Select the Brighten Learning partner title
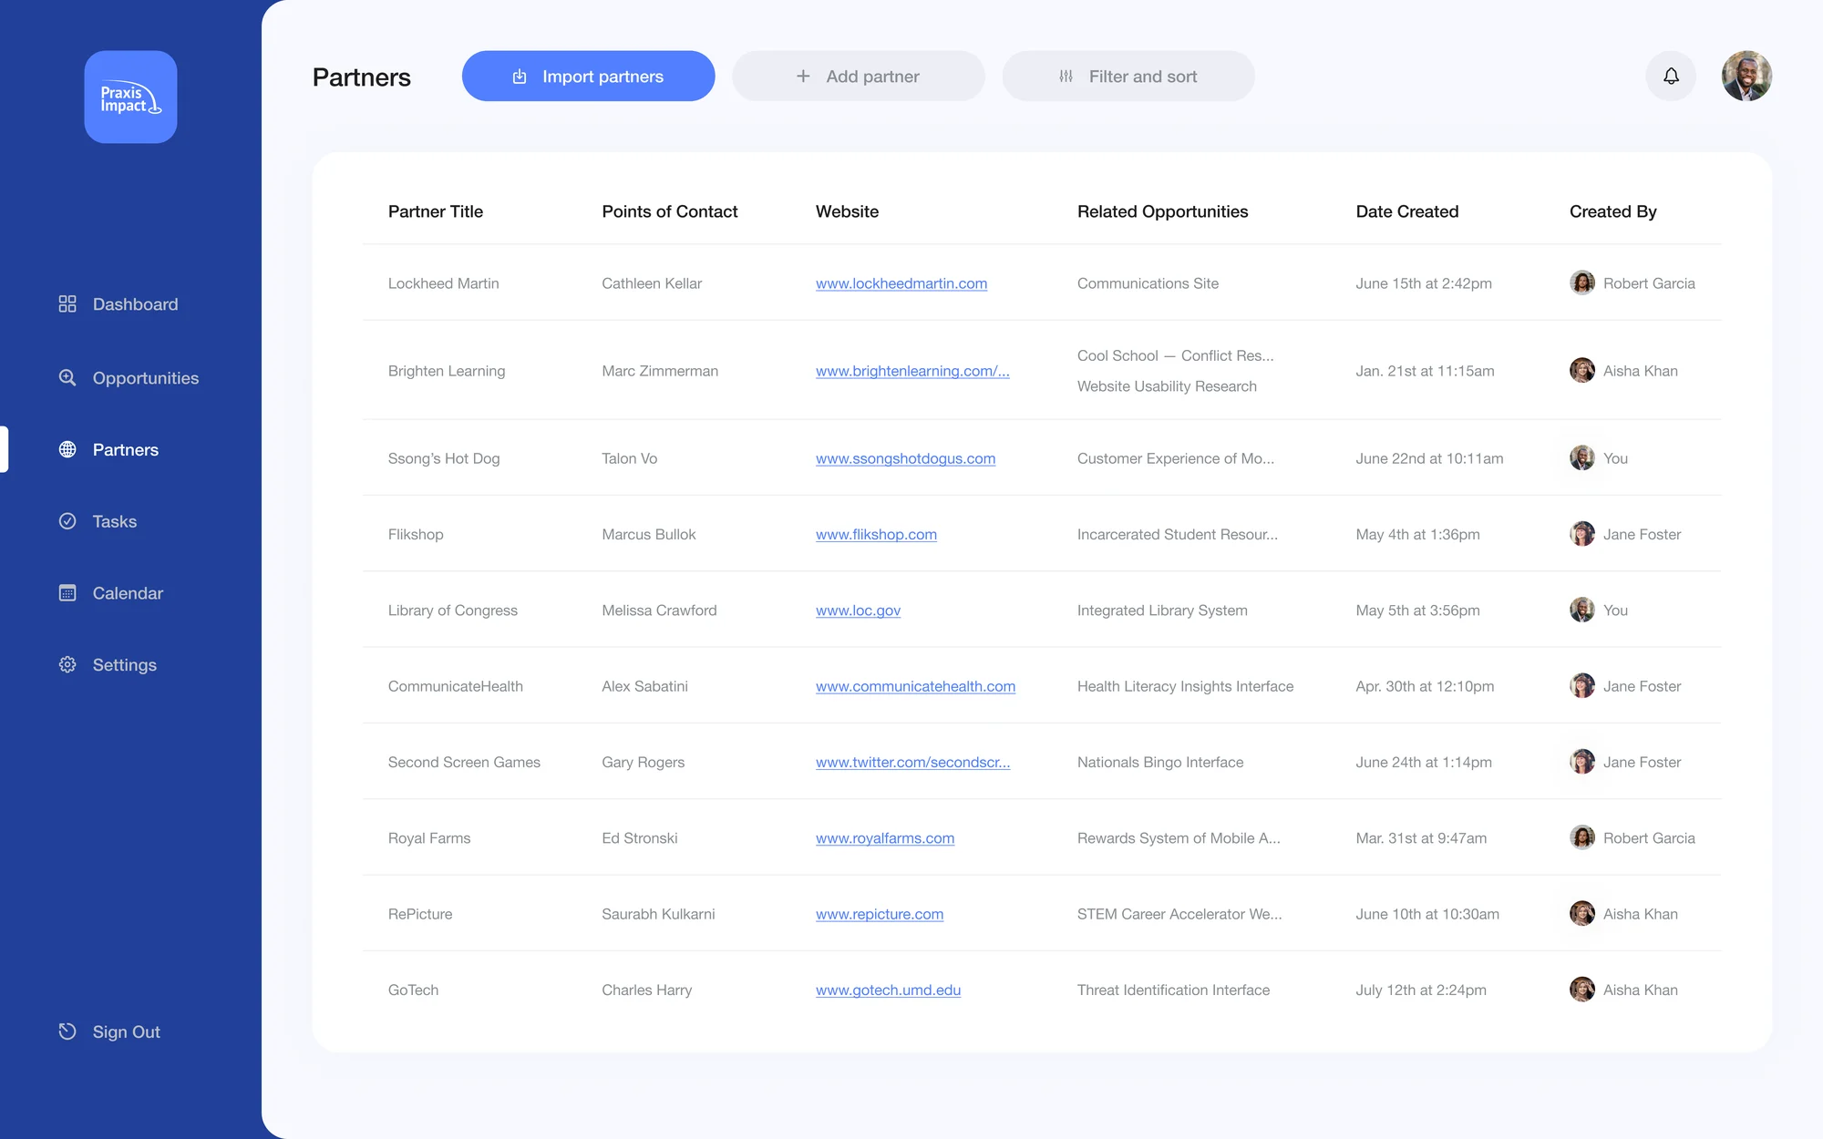This screenshot has width=1823, height=1139. click(x=447, y=371)
